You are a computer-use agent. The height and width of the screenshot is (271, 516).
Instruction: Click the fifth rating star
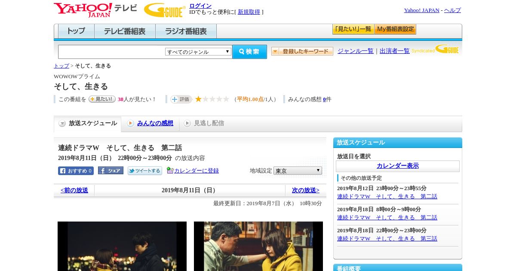click(226, 99)
